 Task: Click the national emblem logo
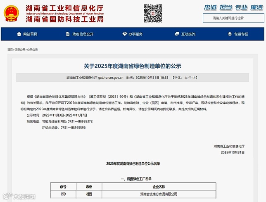click(x=11, y=13)
